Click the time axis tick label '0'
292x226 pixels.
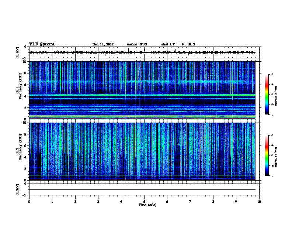point(29,202)
